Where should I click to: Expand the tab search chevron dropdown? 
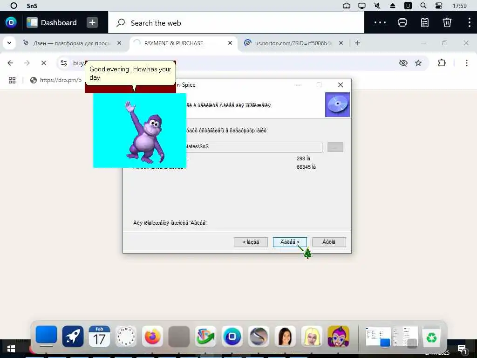pyautogui.click(x=9, y=43)
